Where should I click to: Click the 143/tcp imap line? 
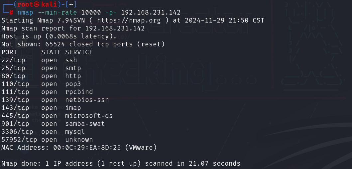click(41, 108)
